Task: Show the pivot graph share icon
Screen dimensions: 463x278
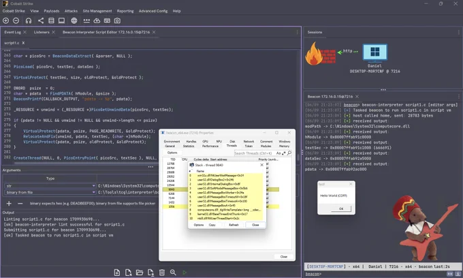Action: (x=41, y=20)
